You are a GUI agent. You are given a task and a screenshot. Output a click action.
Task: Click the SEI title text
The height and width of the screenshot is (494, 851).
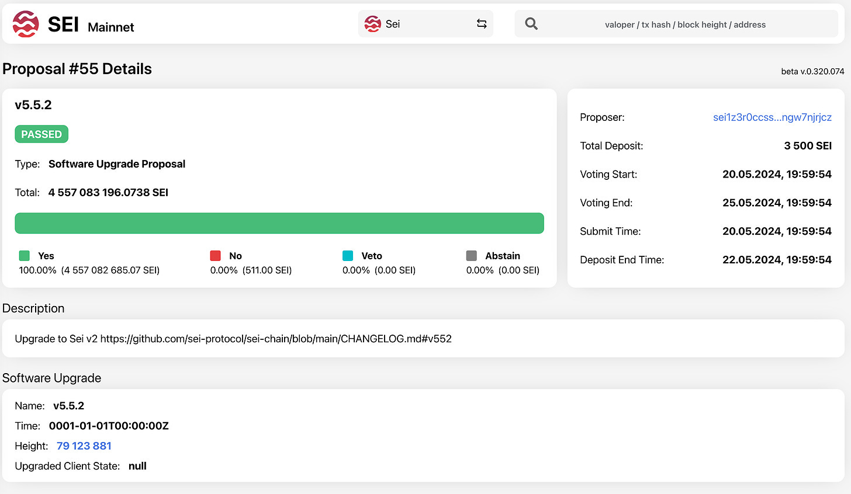(x=63, y=25)
